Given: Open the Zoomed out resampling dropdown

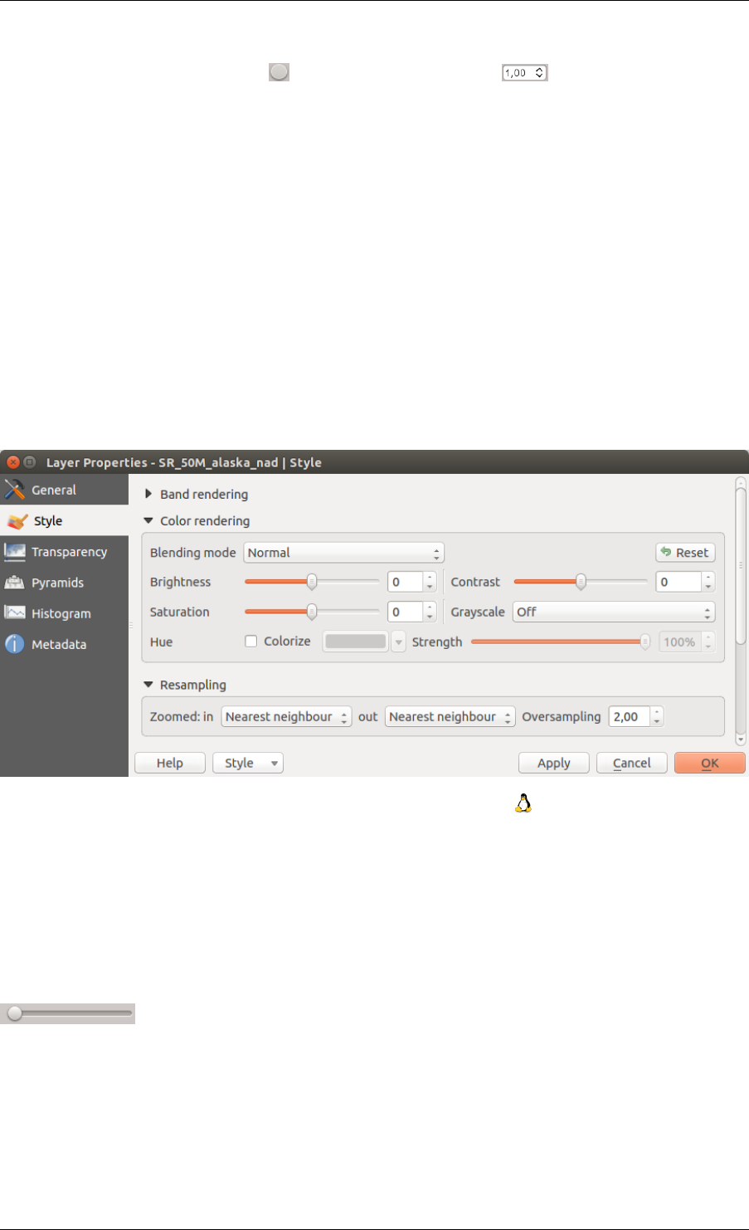Looking at the screenshot, I should tap(450, 716).
